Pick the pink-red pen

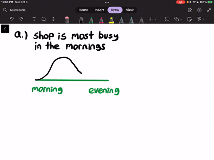[101, 20]
